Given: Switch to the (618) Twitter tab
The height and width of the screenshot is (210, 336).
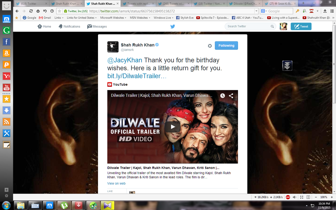Looking at the screenshot, I should pyautogui.click(x=31, y=4).
